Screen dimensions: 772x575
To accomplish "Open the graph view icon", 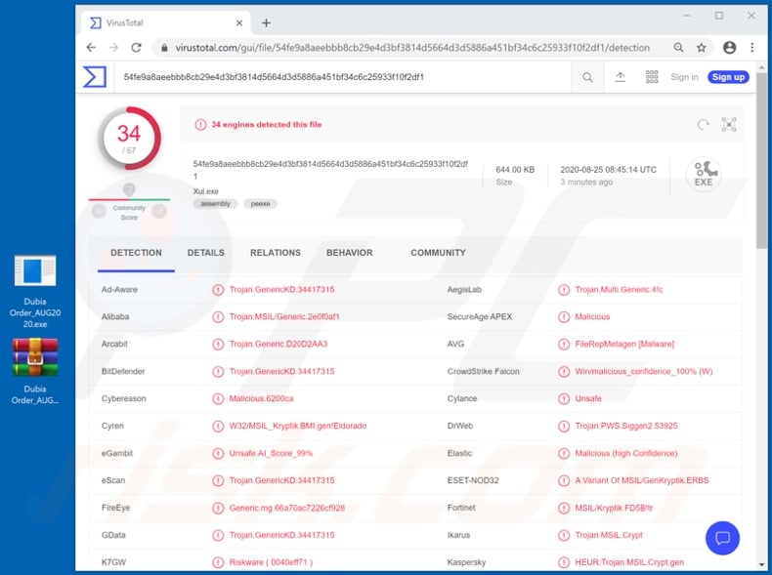I will [729, 124].
